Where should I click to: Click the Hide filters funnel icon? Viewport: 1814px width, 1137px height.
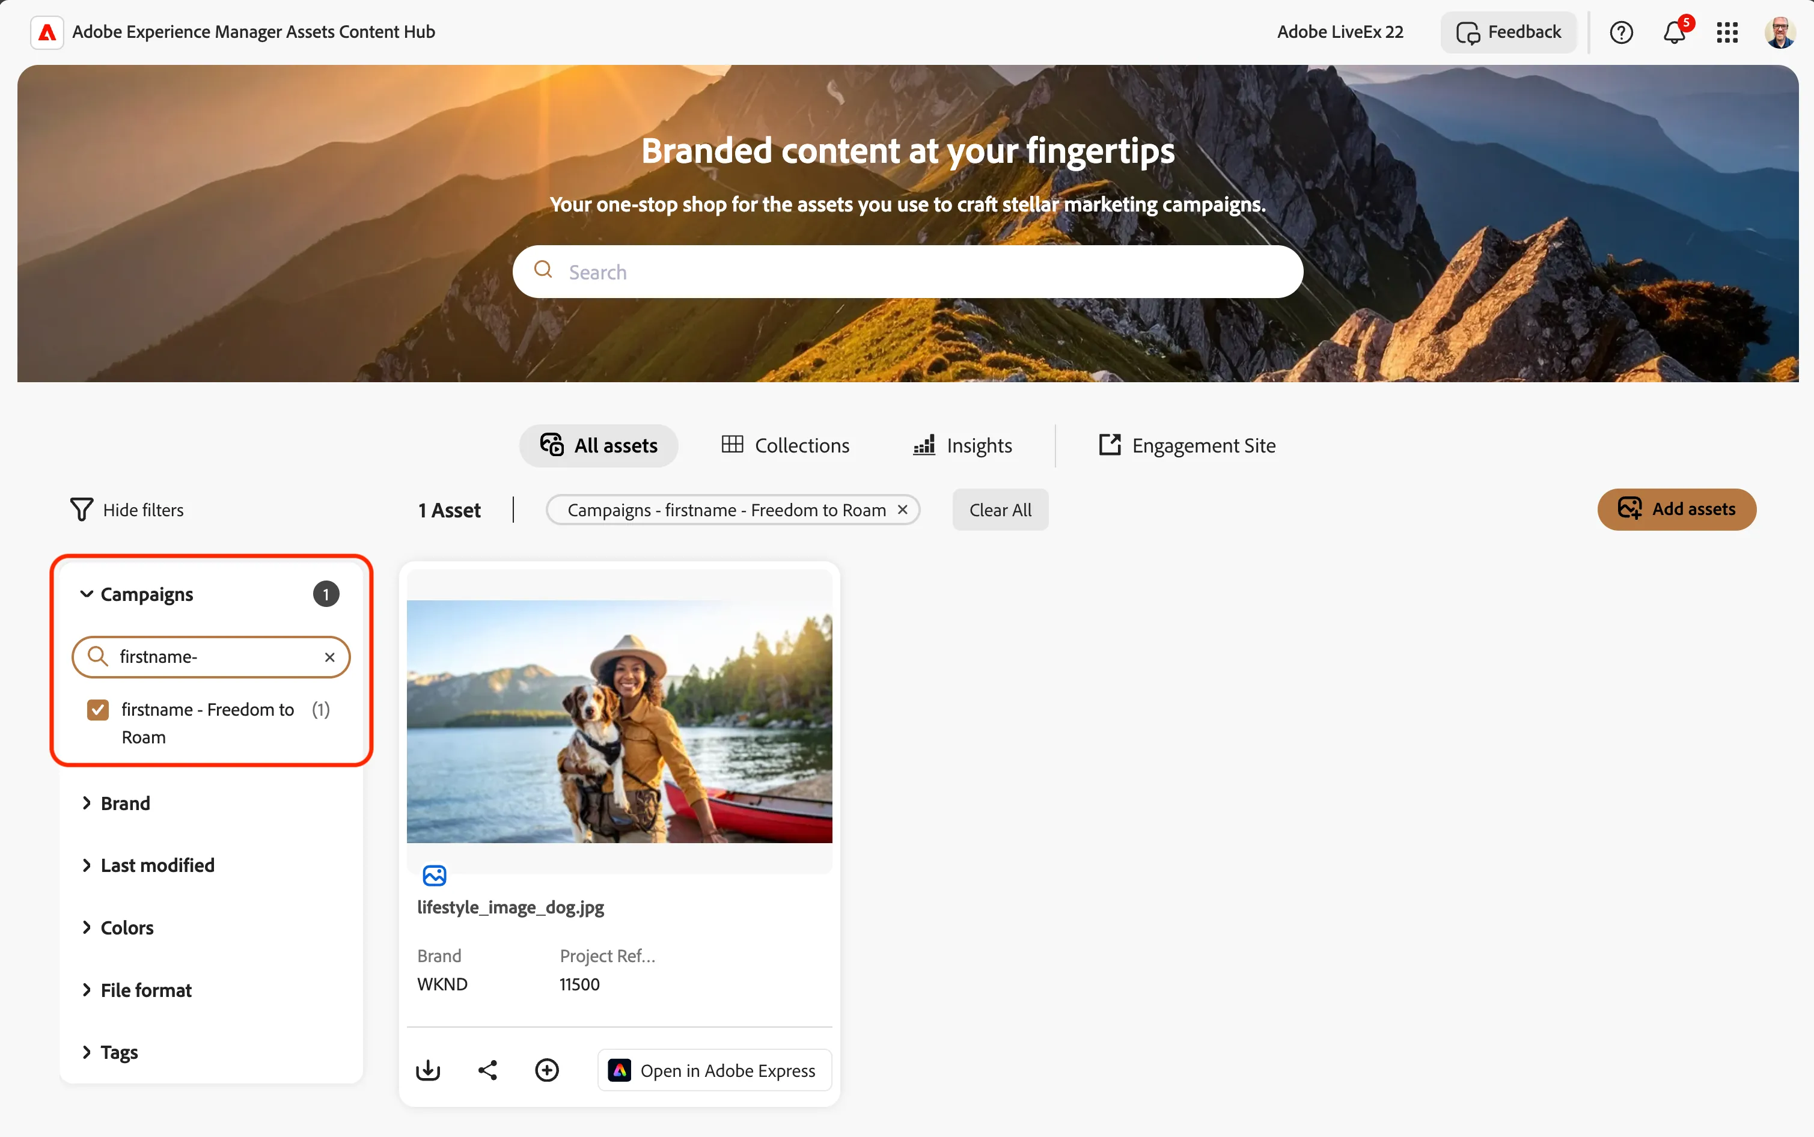81,509
